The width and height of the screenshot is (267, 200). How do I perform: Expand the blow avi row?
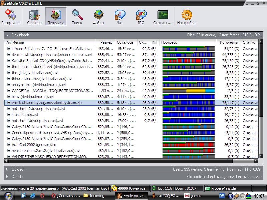[x=9, y=97]
